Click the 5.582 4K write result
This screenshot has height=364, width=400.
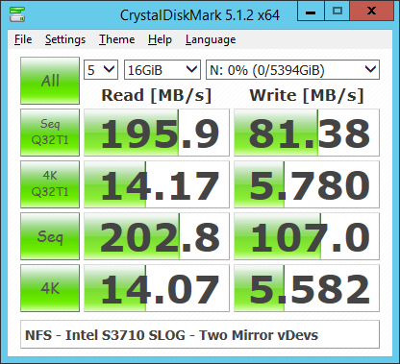307,288
